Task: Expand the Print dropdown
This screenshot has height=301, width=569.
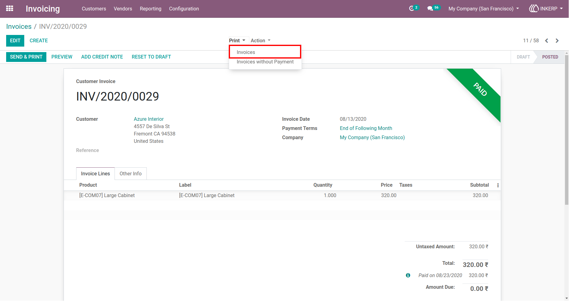Action: click(237, 40)
